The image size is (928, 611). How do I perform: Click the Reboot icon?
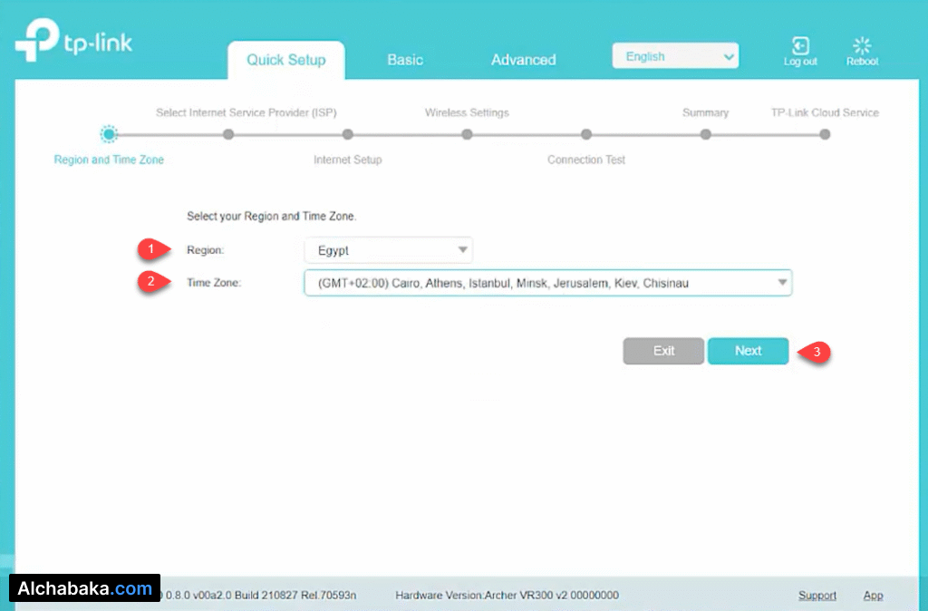[x=862, y=47]
